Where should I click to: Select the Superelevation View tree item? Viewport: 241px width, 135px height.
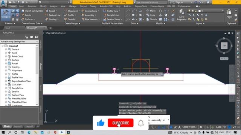click(x=21, y=81)
